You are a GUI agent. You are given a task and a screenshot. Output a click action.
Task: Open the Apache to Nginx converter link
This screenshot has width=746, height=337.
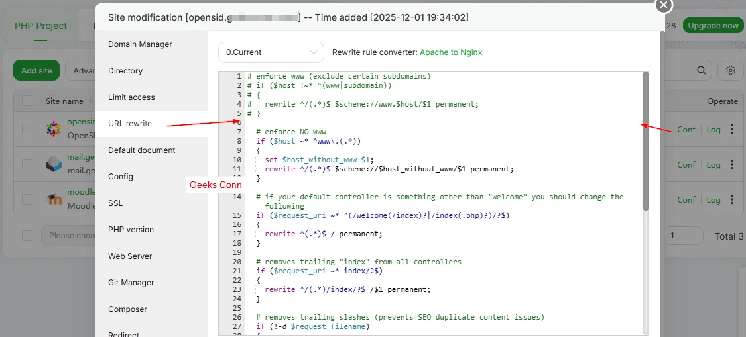click(x=450, y=52)
